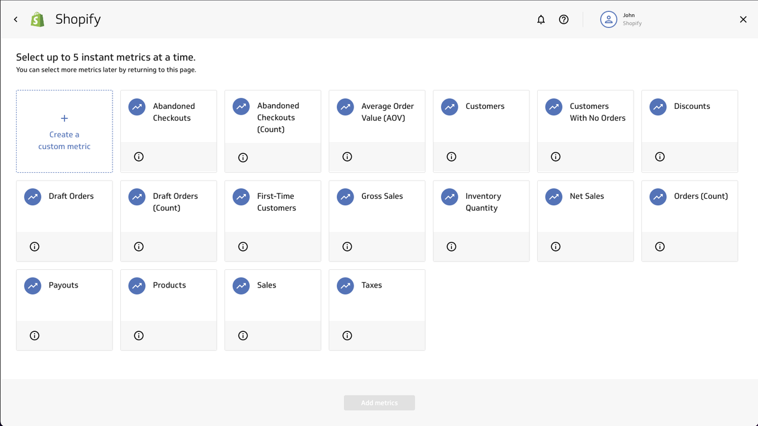This screenshot has height=426, width=758.
Task: Click the chart icon on Average Order Value
Action: coord(345,106)
